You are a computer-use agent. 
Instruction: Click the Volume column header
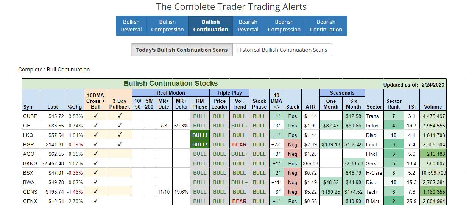point(433,107)
